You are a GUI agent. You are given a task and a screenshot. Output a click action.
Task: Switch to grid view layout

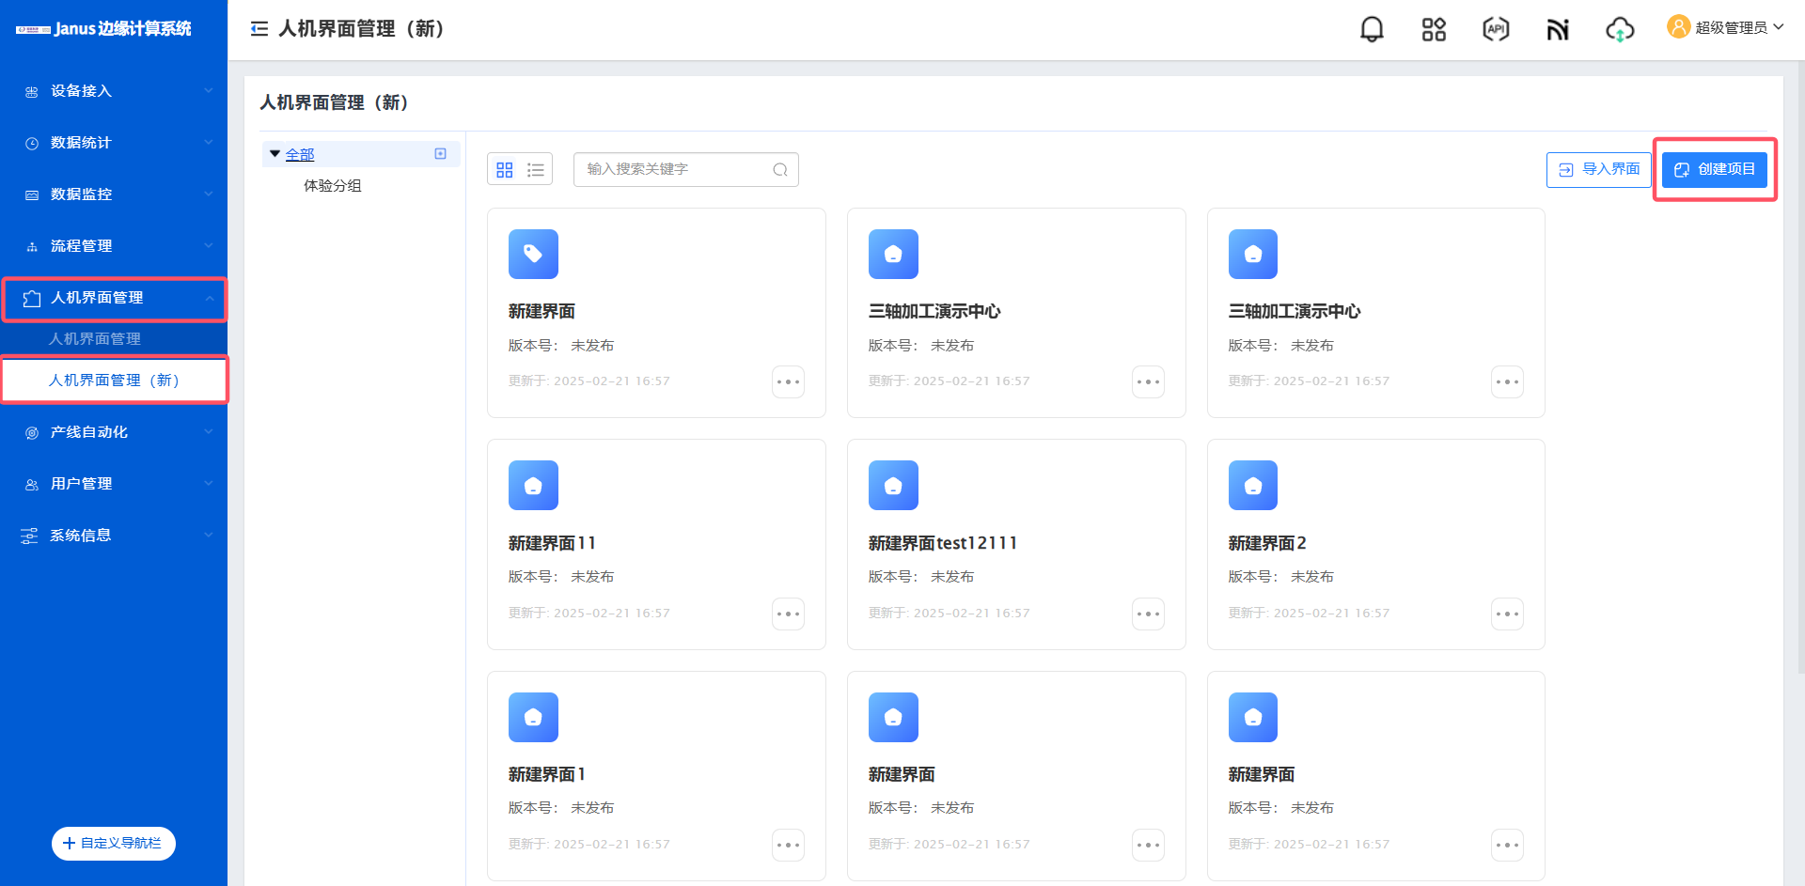tap(505, 170)
